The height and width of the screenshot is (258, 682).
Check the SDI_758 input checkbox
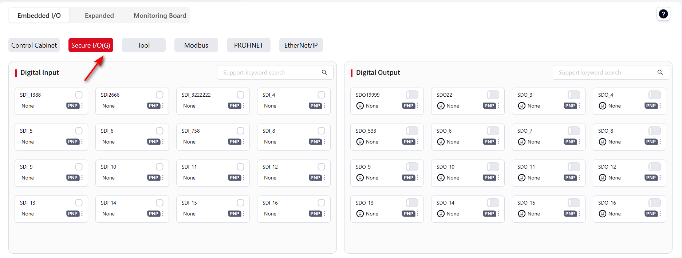240,131
